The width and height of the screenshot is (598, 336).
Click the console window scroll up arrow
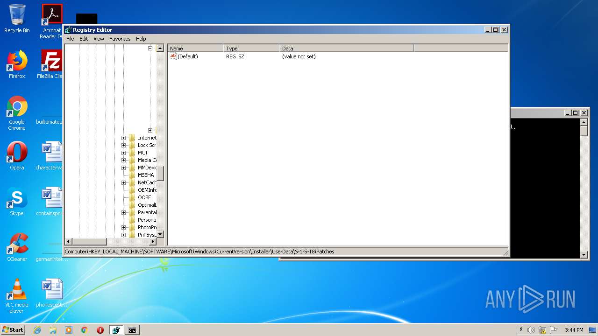pos(584,122)
